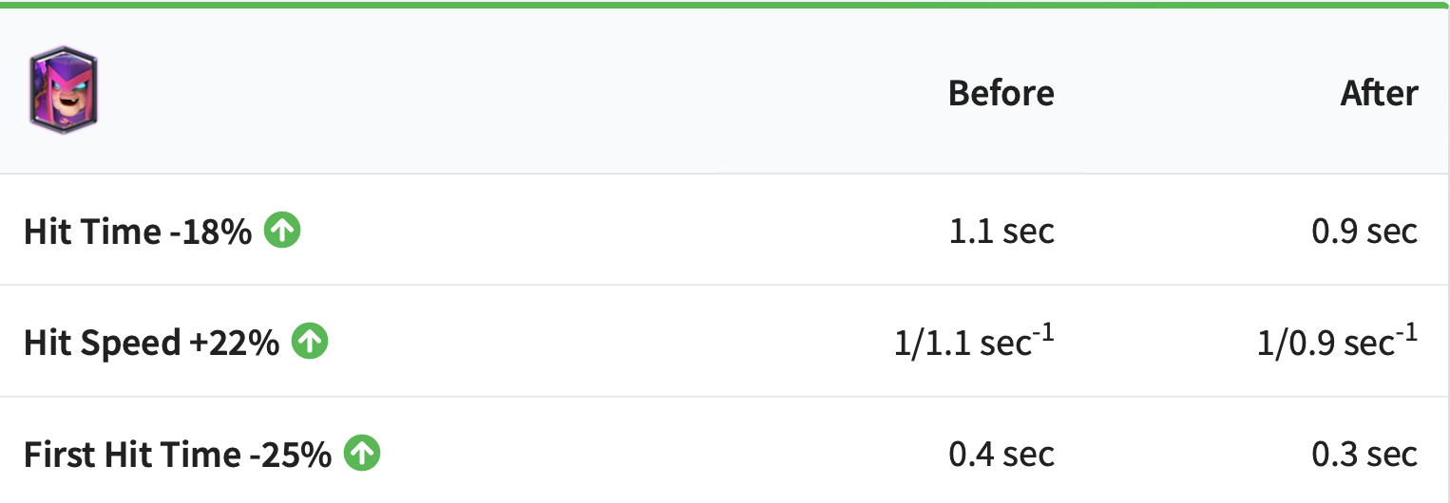Screen dimensions: 1450x503
Task: Click the -18% percentage in Hit Time
Action: (210, 231)
